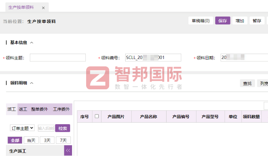Screen dimensions: 268x156
Task: Select the 全部 filter
Action: 15,140
